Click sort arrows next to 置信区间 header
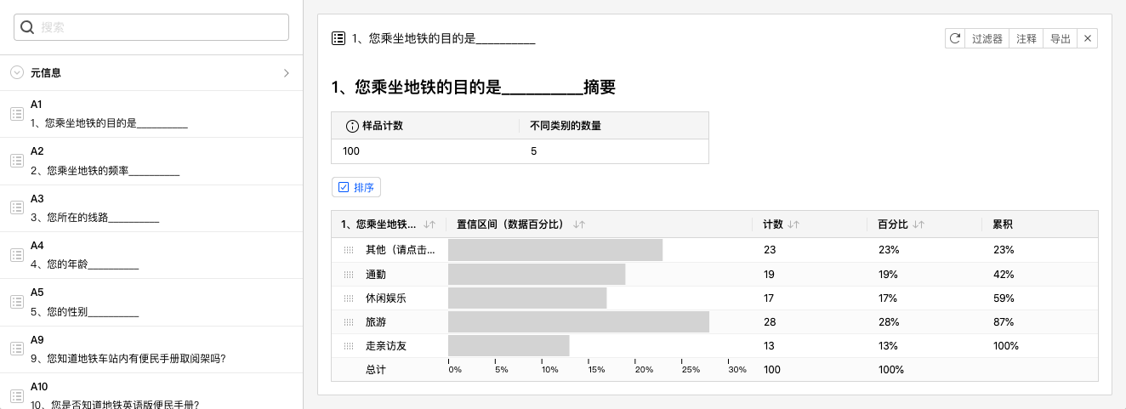This screenshot has width=1126, height=409. point(579,224)
